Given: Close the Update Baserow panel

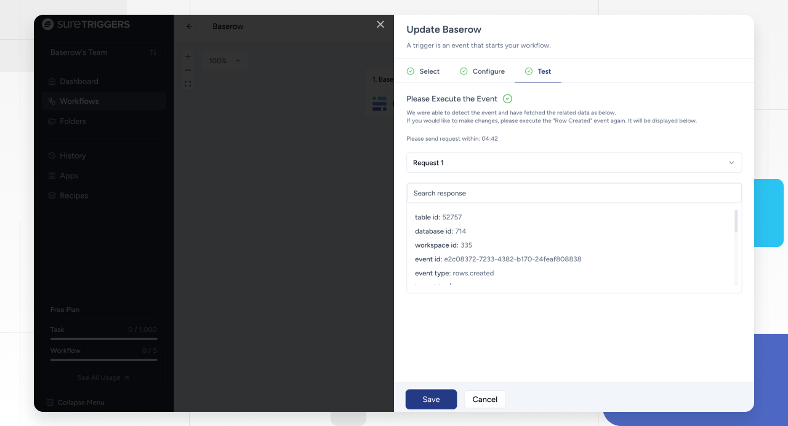Looking at the screenshot, I should pyautogui.click(x=380, y=24).
